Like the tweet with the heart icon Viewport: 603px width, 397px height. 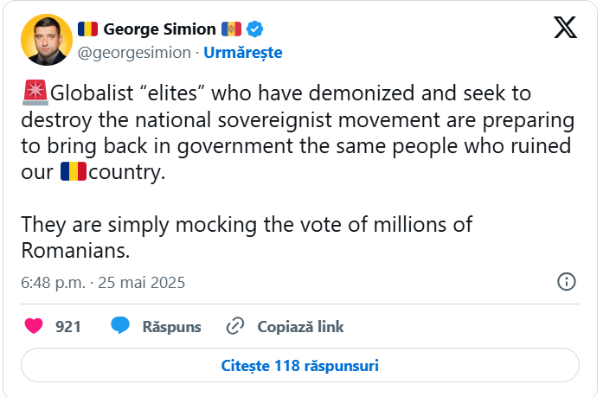pos(34,326)
